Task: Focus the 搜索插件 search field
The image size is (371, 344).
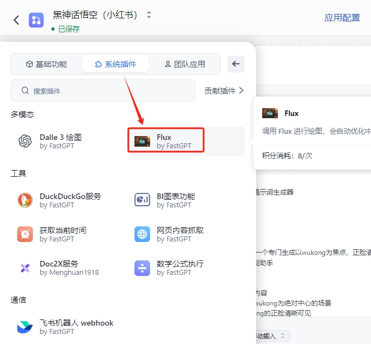Action: 103,90
